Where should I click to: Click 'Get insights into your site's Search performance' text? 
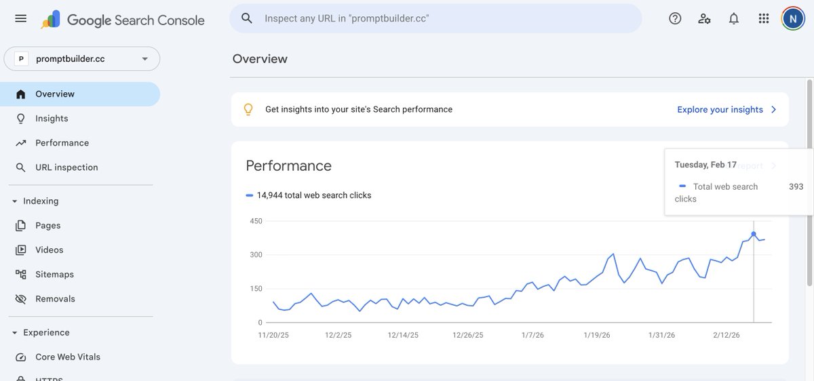[359, 109]
